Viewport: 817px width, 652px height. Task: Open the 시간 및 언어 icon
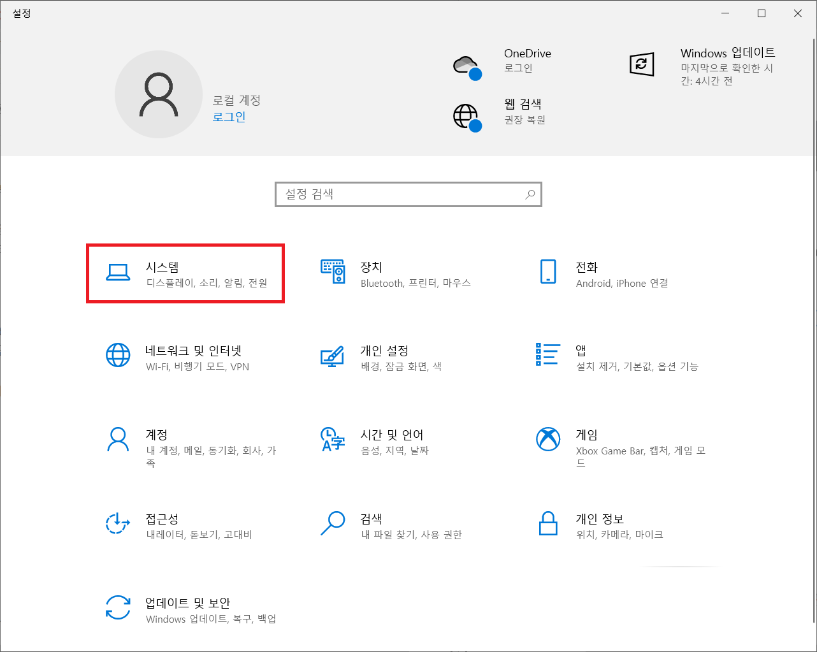point(333,439)
